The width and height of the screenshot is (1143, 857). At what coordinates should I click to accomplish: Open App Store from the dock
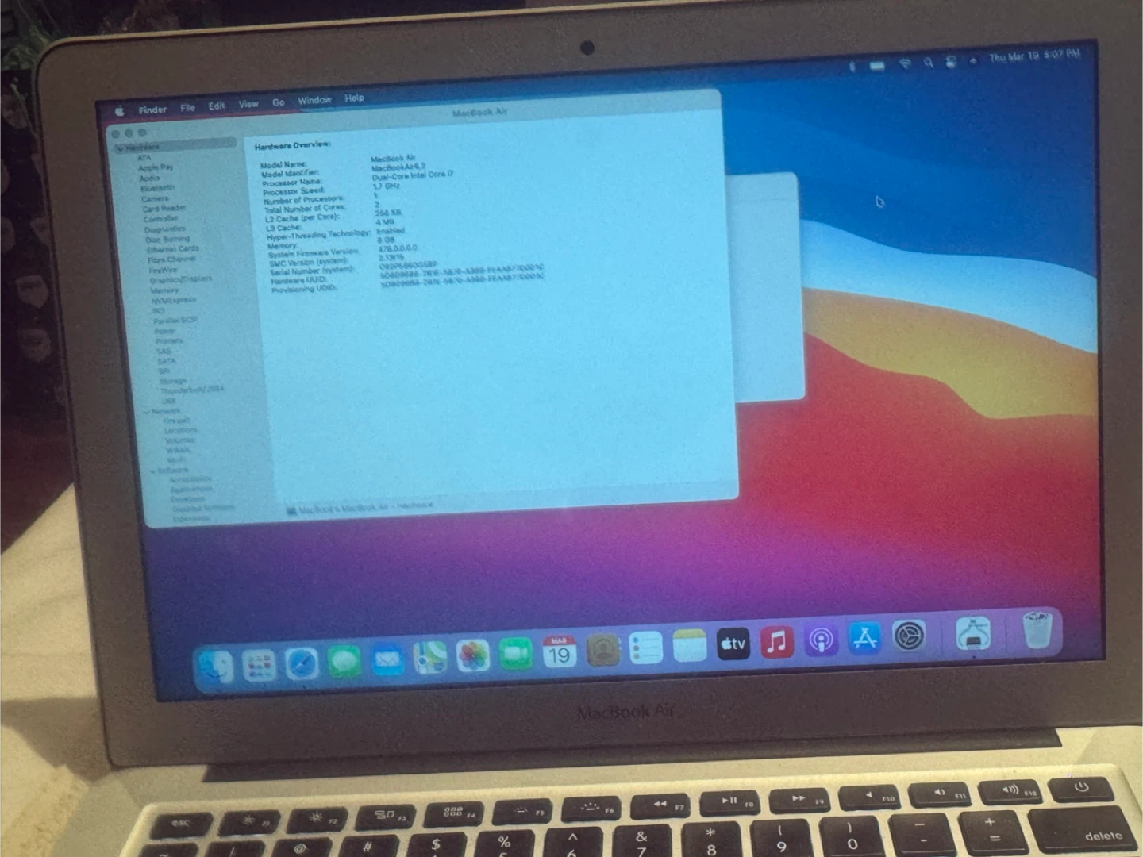[x=864, y=638]
